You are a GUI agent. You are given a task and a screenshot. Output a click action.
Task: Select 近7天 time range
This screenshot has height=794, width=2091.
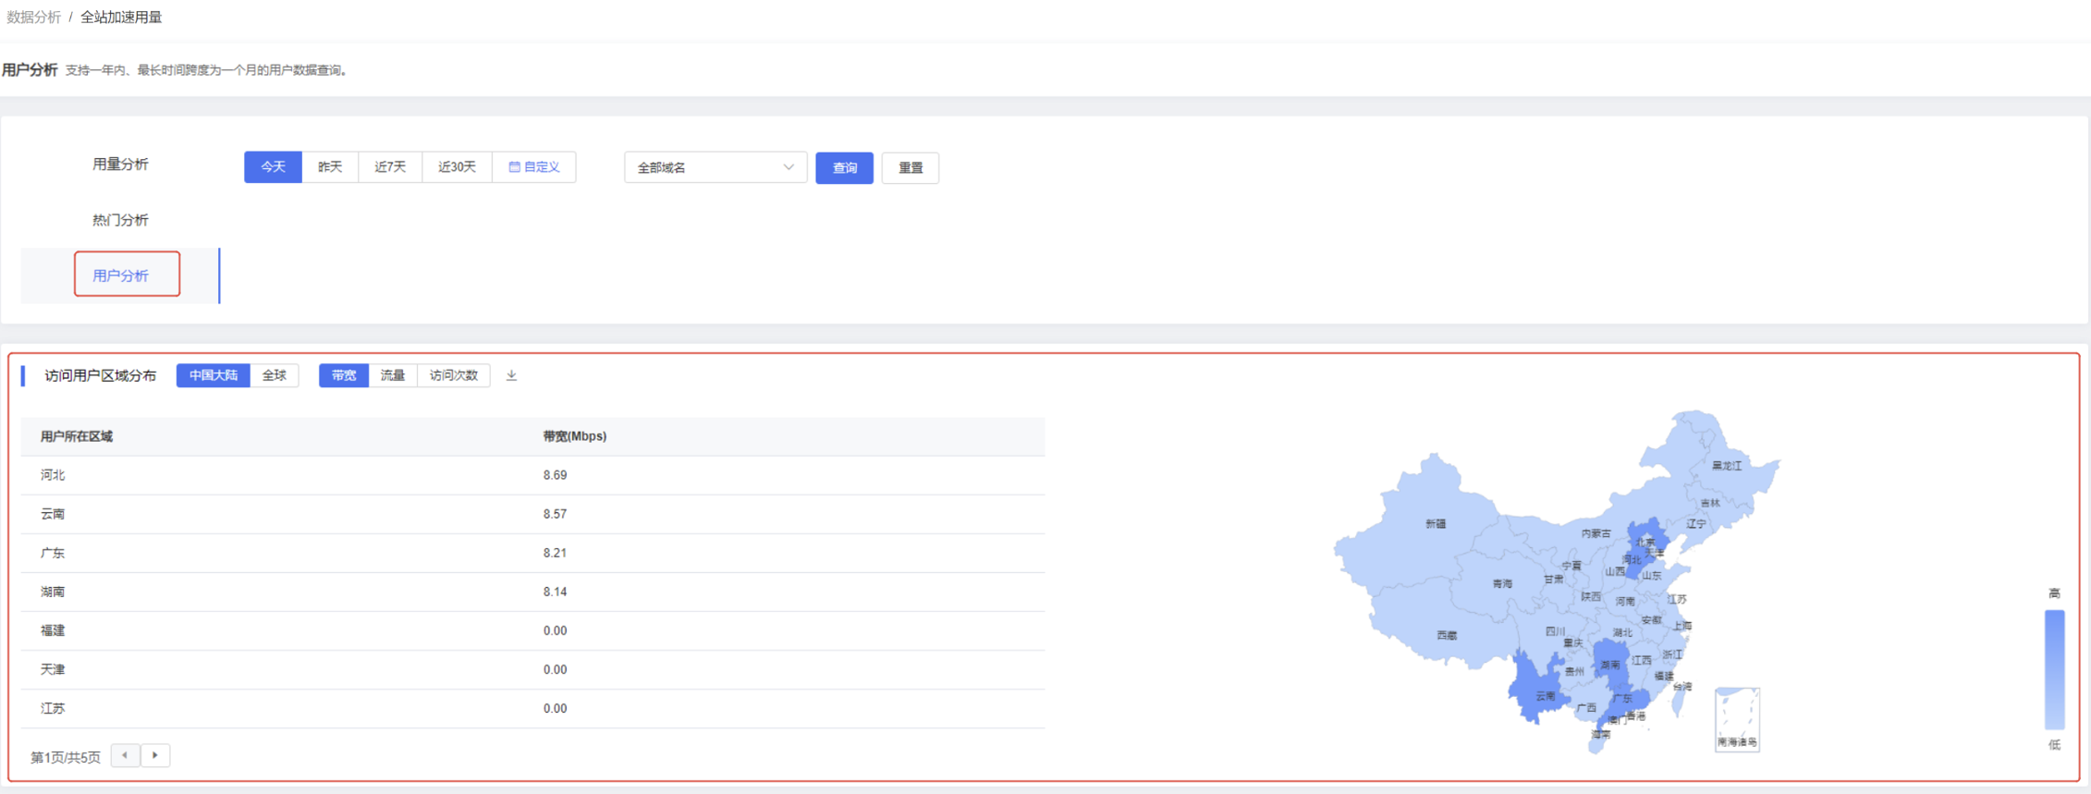pyautogui.click(x=390, y=167)
